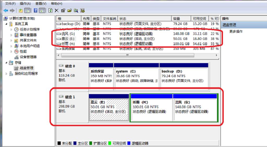The width and height of the screenshot is (267, 147).
Task: Click the 本地用户和组 users icon
Action: coord(16,46)
